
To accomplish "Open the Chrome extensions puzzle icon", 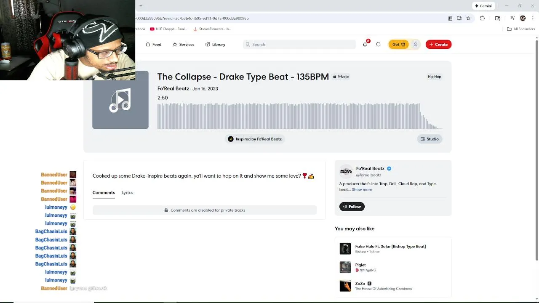I will click(x=483, y=19).
